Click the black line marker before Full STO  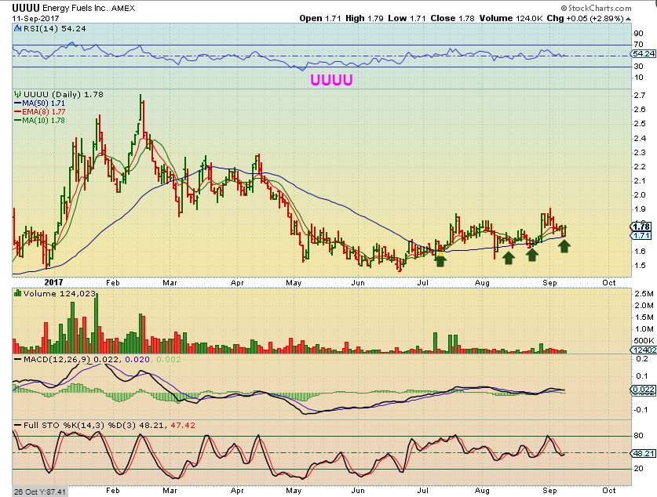pyautogui.click(x=17, y=425)
